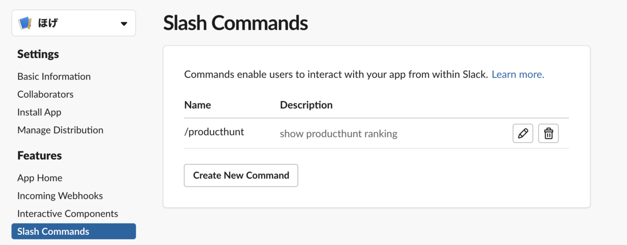Image resolution: width=627 pixels, height=245 pixels.
Task: Open App Home under Features
Action: click(x=40, y=178)
